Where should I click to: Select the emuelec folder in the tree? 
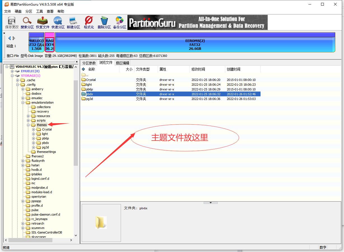click(37, 98)
